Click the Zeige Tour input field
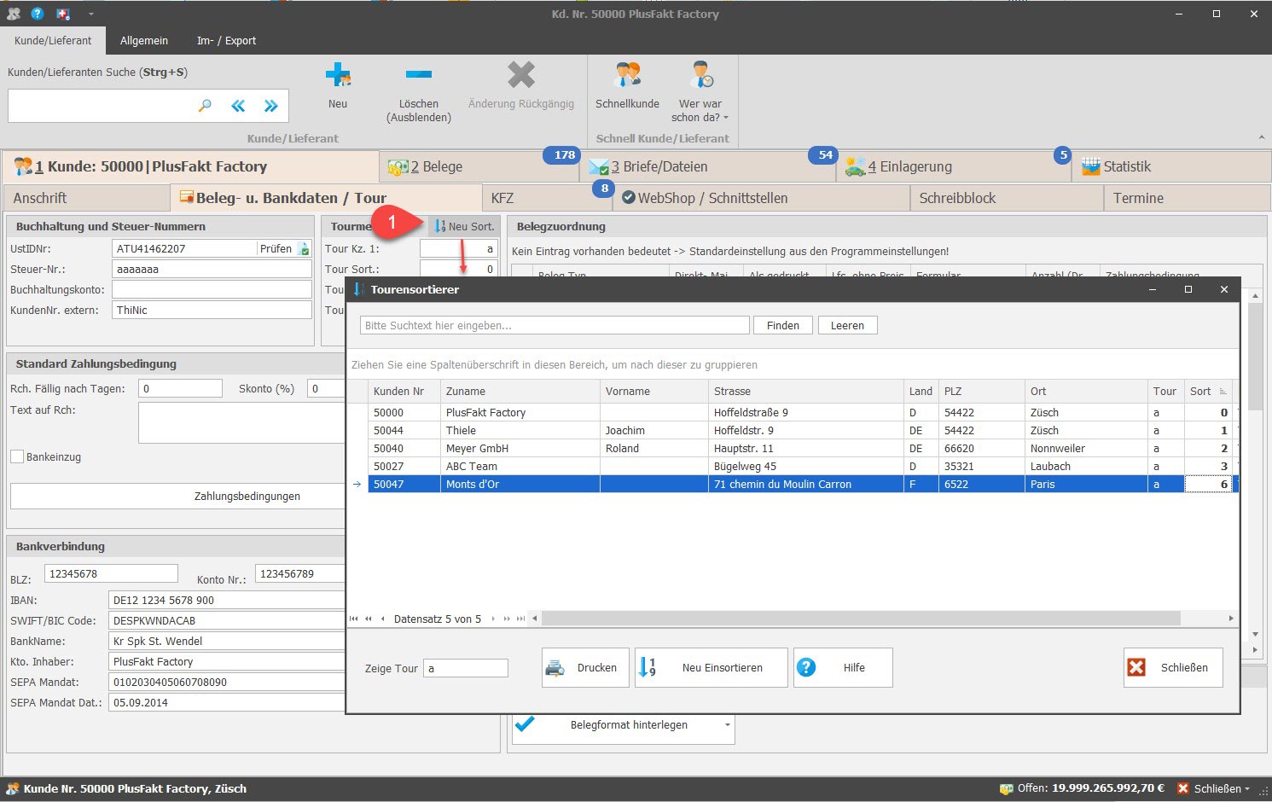1272x802 pixels. coord(466,668)
